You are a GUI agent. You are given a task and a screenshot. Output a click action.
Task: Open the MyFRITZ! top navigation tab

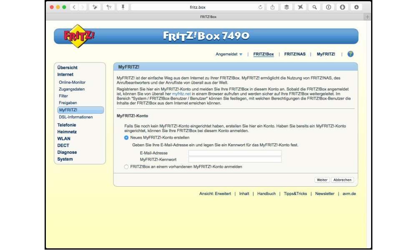(x=326, y=54)
